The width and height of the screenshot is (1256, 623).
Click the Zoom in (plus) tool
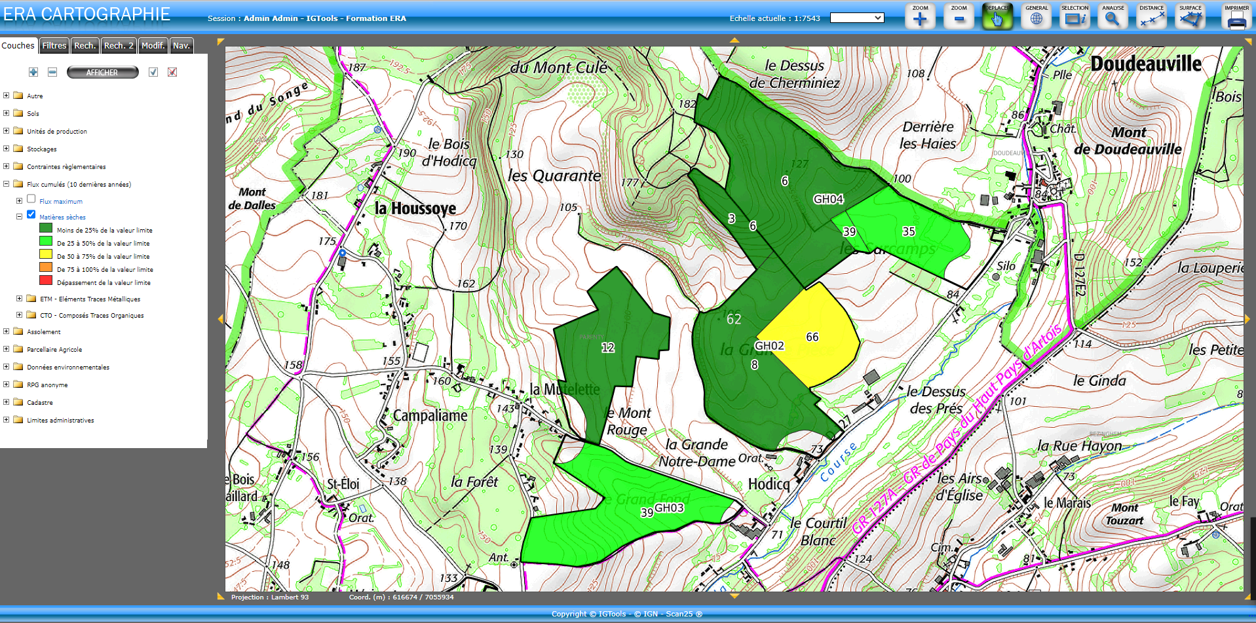[920, 18]
